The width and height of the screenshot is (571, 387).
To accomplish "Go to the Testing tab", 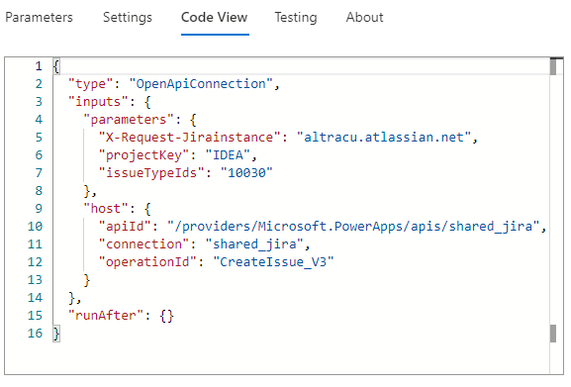I will [296, 17].
